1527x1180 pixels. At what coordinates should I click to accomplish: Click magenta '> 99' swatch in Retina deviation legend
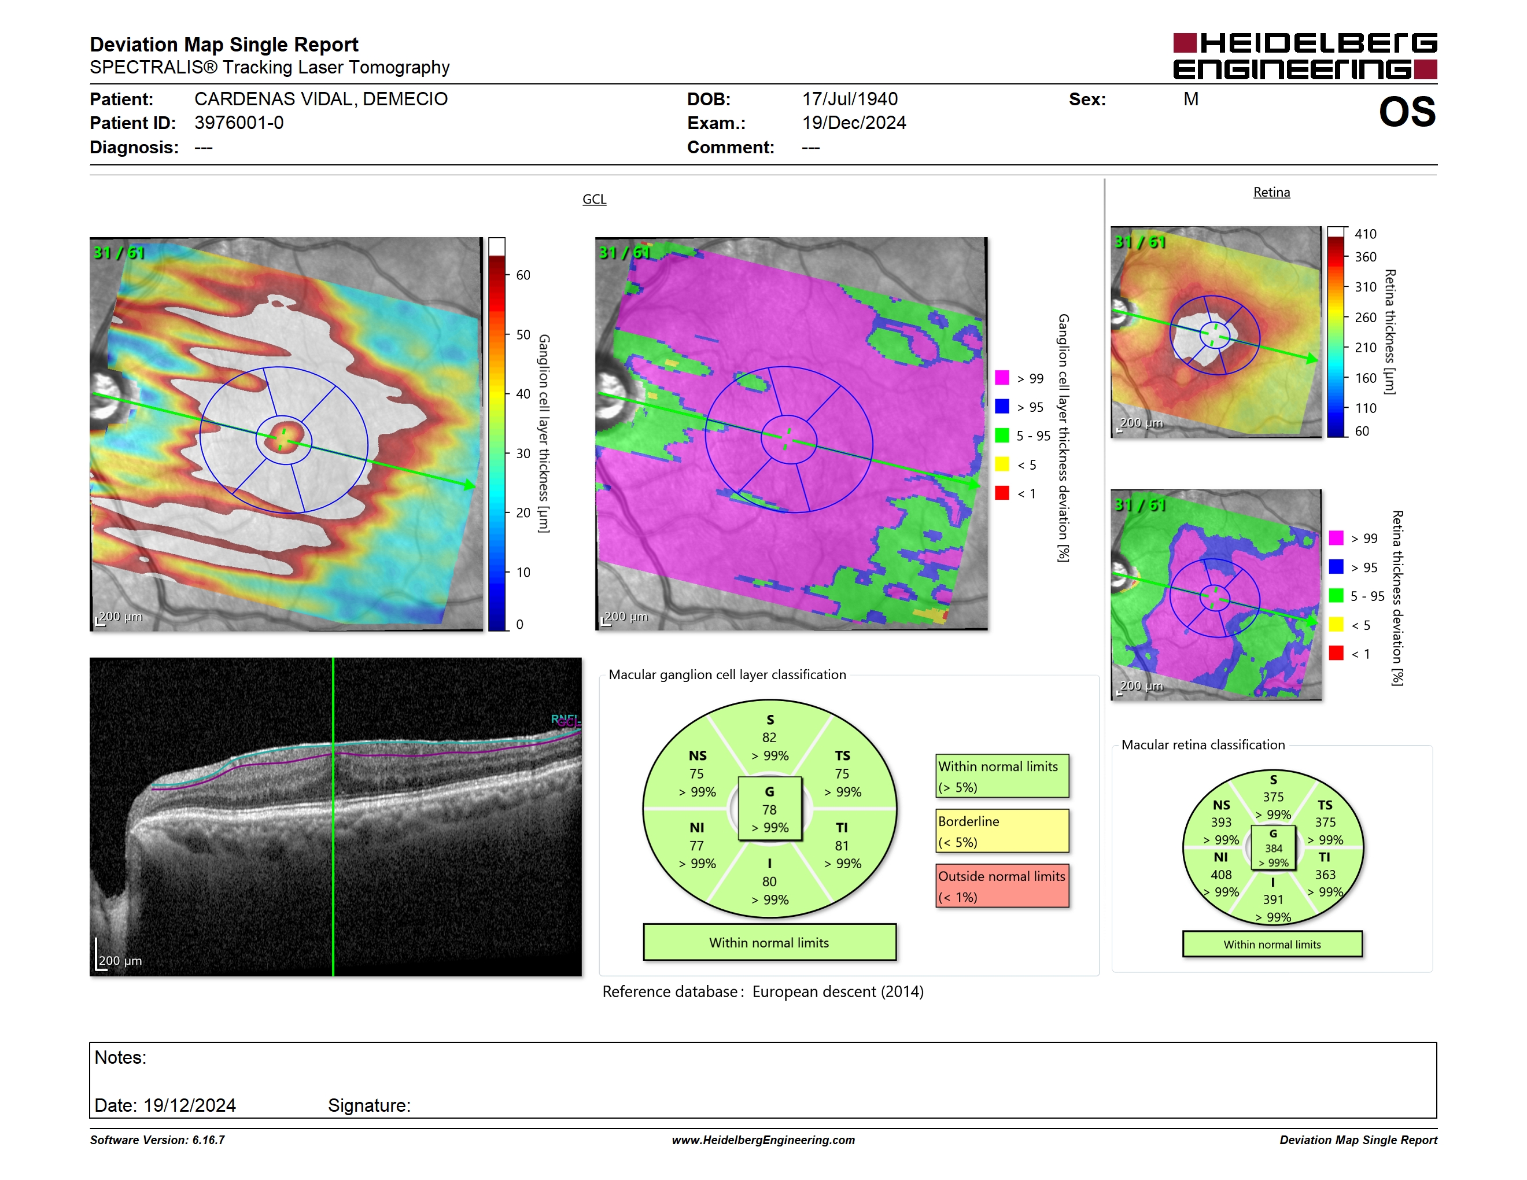1336,537
